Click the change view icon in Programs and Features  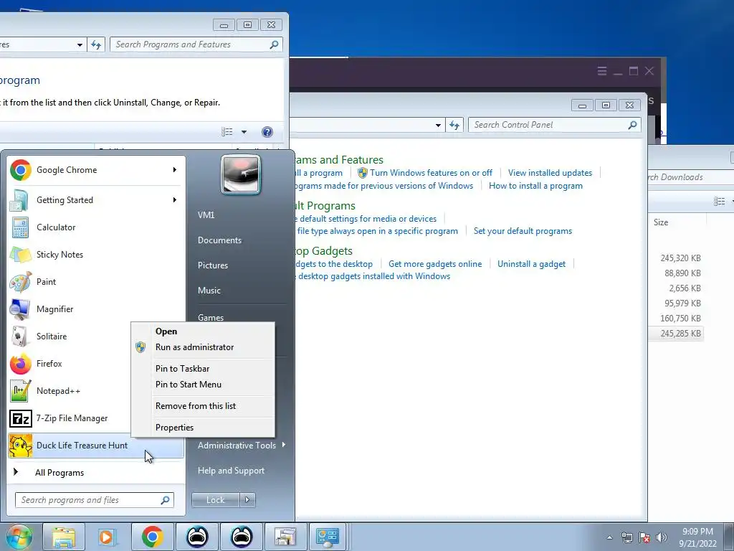[227, 132]
